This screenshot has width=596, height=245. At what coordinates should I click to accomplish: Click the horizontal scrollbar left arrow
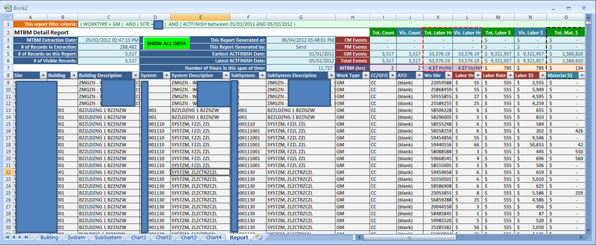point(360,237)
